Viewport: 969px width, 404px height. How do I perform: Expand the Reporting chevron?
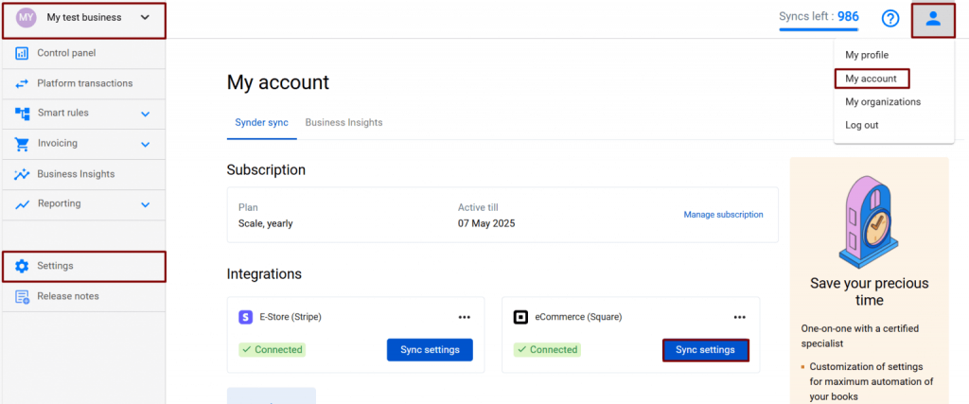145,204
